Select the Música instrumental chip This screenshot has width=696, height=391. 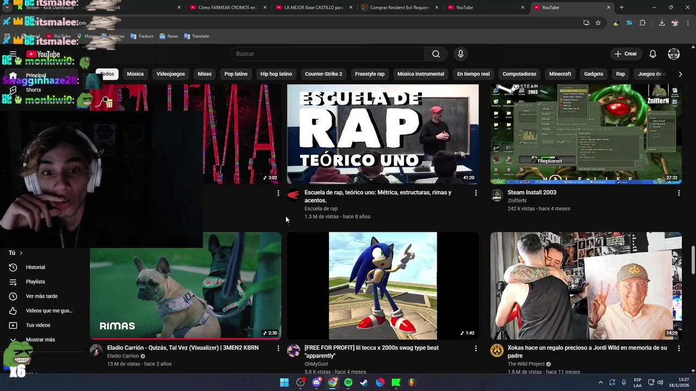421,74
